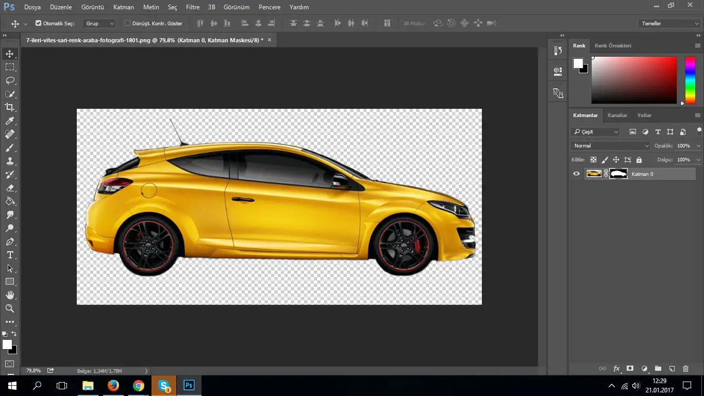This screenshot has height=396, width=704.
Task: Open the Filtre menu
Action: 193,7
